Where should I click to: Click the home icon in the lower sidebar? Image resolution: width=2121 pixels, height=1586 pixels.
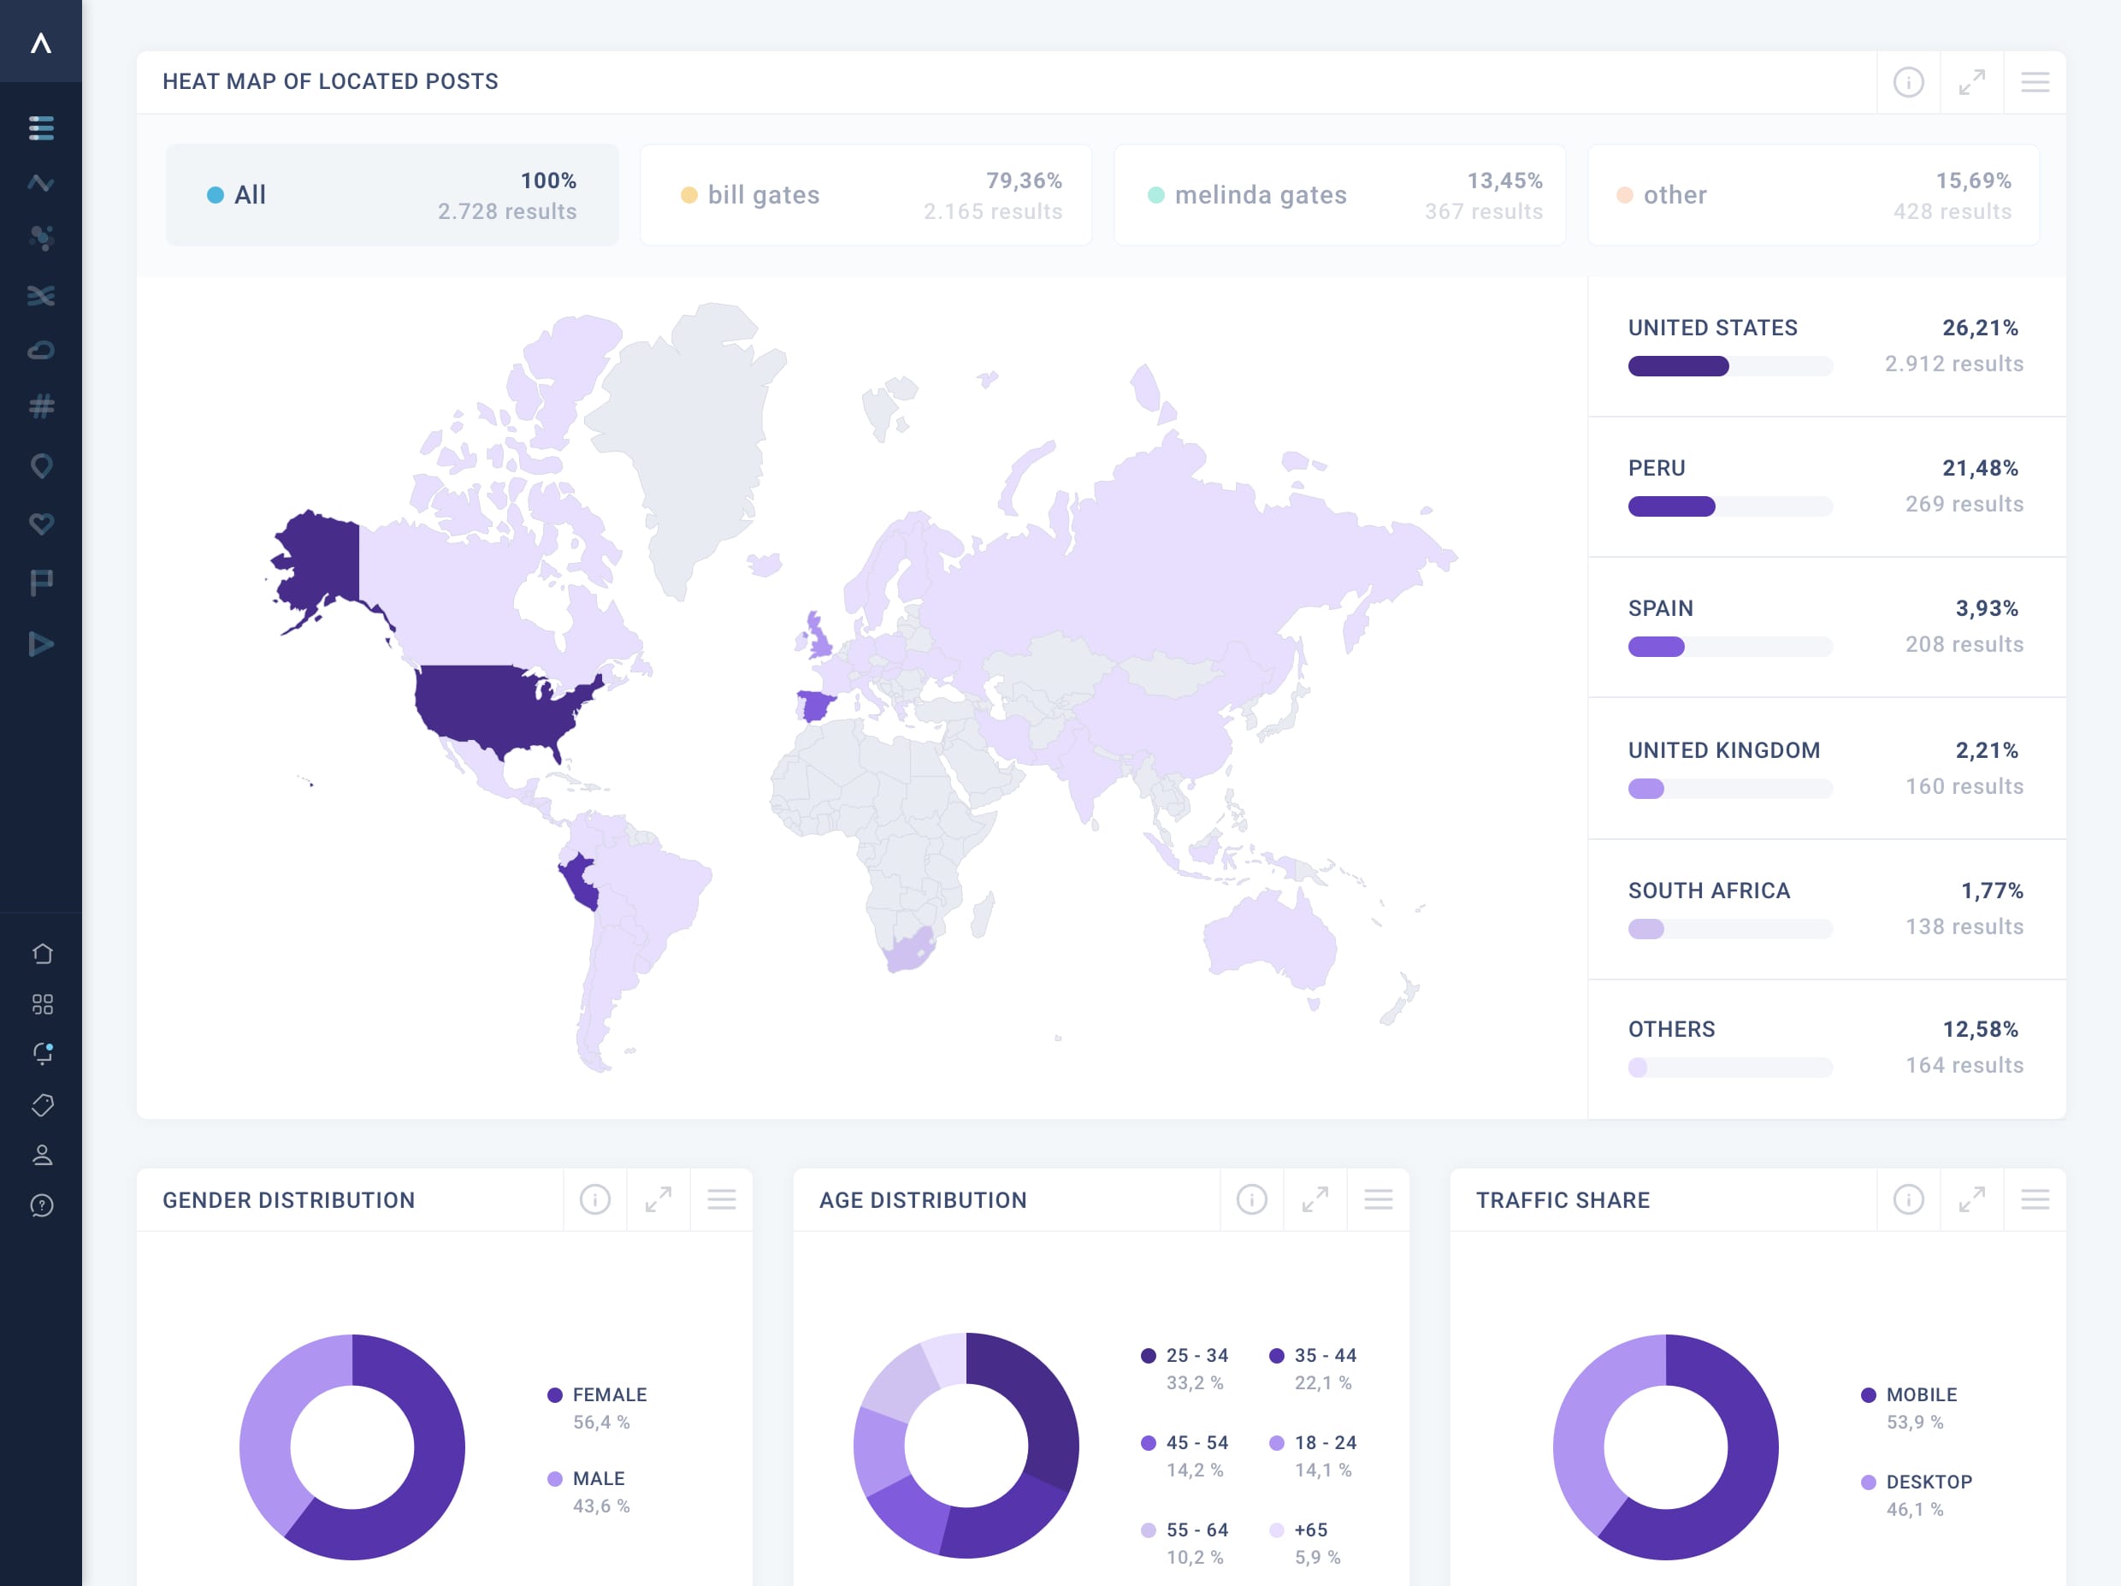tap(42, 953)
